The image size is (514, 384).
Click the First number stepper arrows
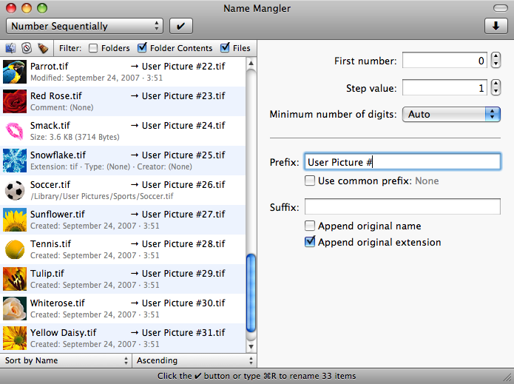(496, 61)
